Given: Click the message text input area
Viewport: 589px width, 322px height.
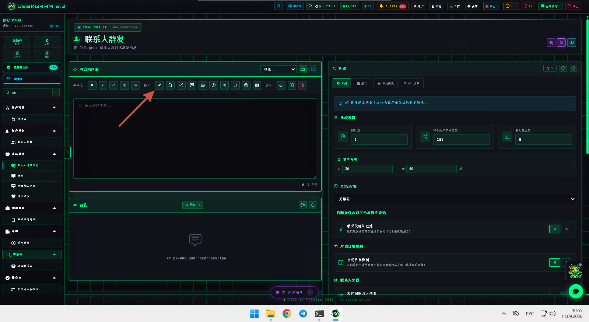Looking at the screenshot, I should [x=195, y=139].
